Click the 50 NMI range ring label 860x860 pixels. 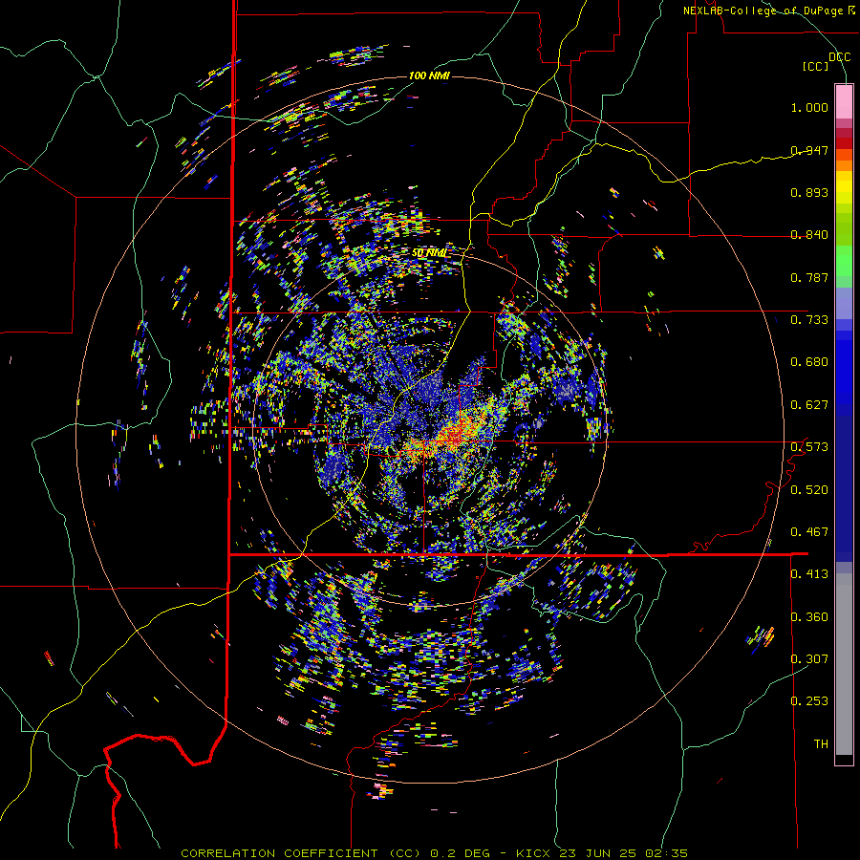click(429, 252)
